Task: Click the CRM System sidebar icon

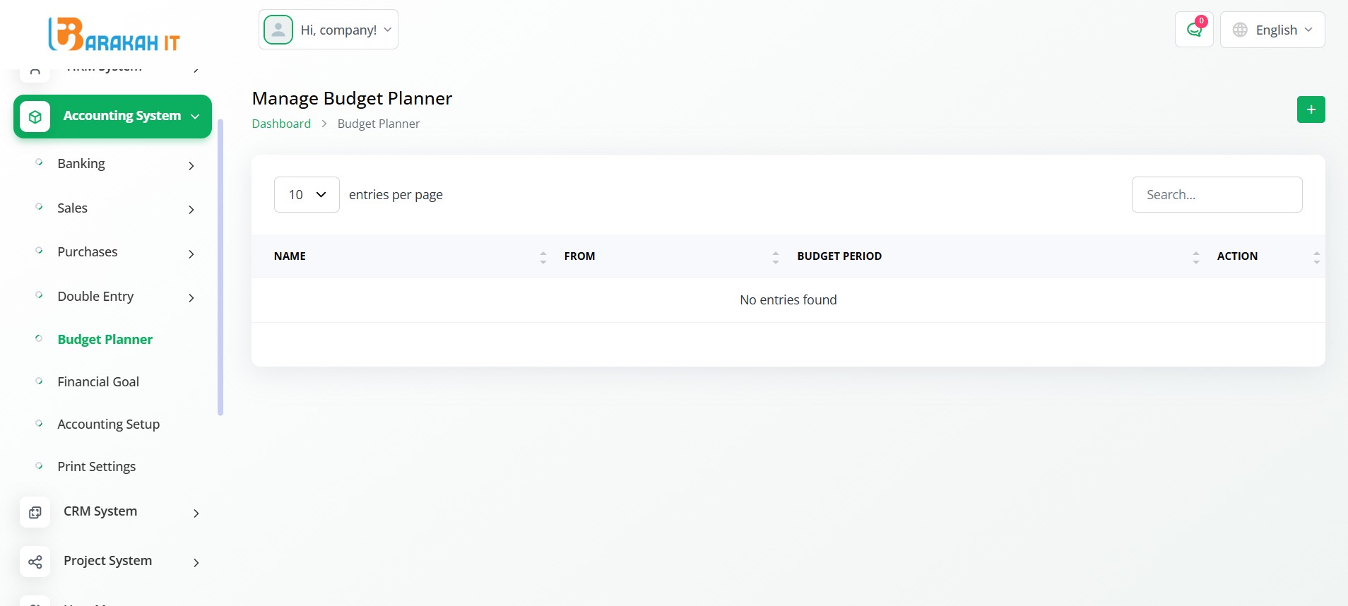Action: point(35,512)
